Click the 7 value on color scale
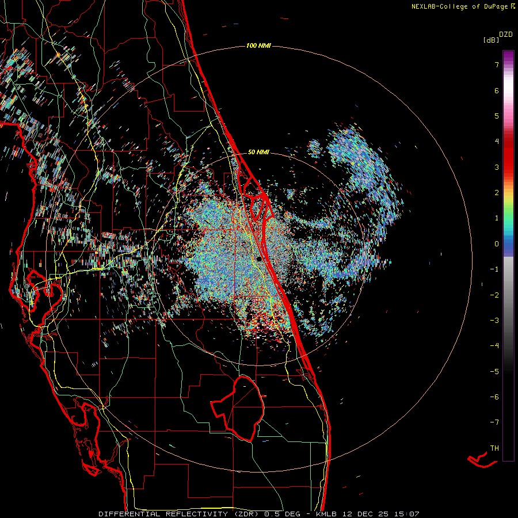 coord(497,64)
